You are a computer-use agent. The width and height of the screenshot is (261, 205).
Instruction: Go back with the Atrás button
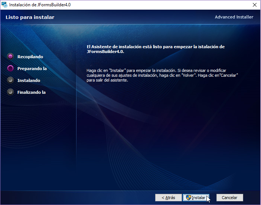(x=168, y=198)
